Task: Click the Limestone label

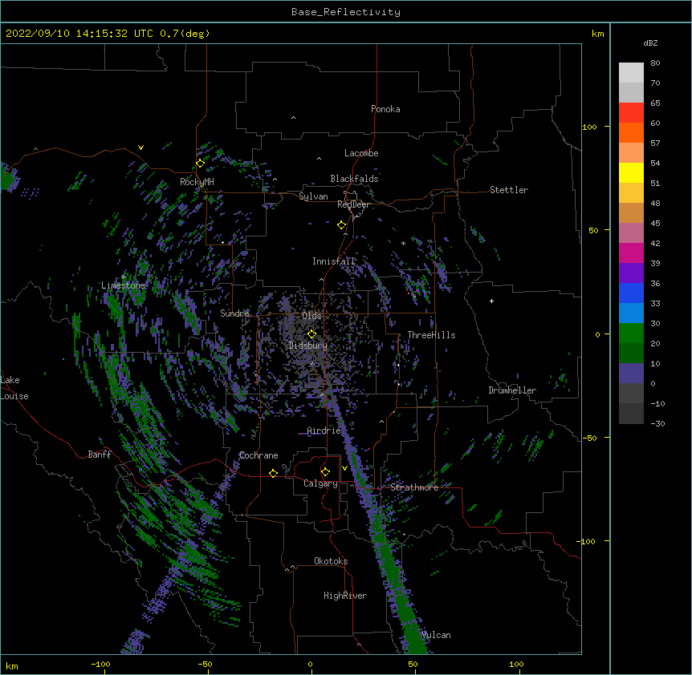Action: 123,285
